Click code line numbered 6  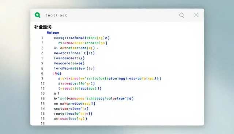74,53
